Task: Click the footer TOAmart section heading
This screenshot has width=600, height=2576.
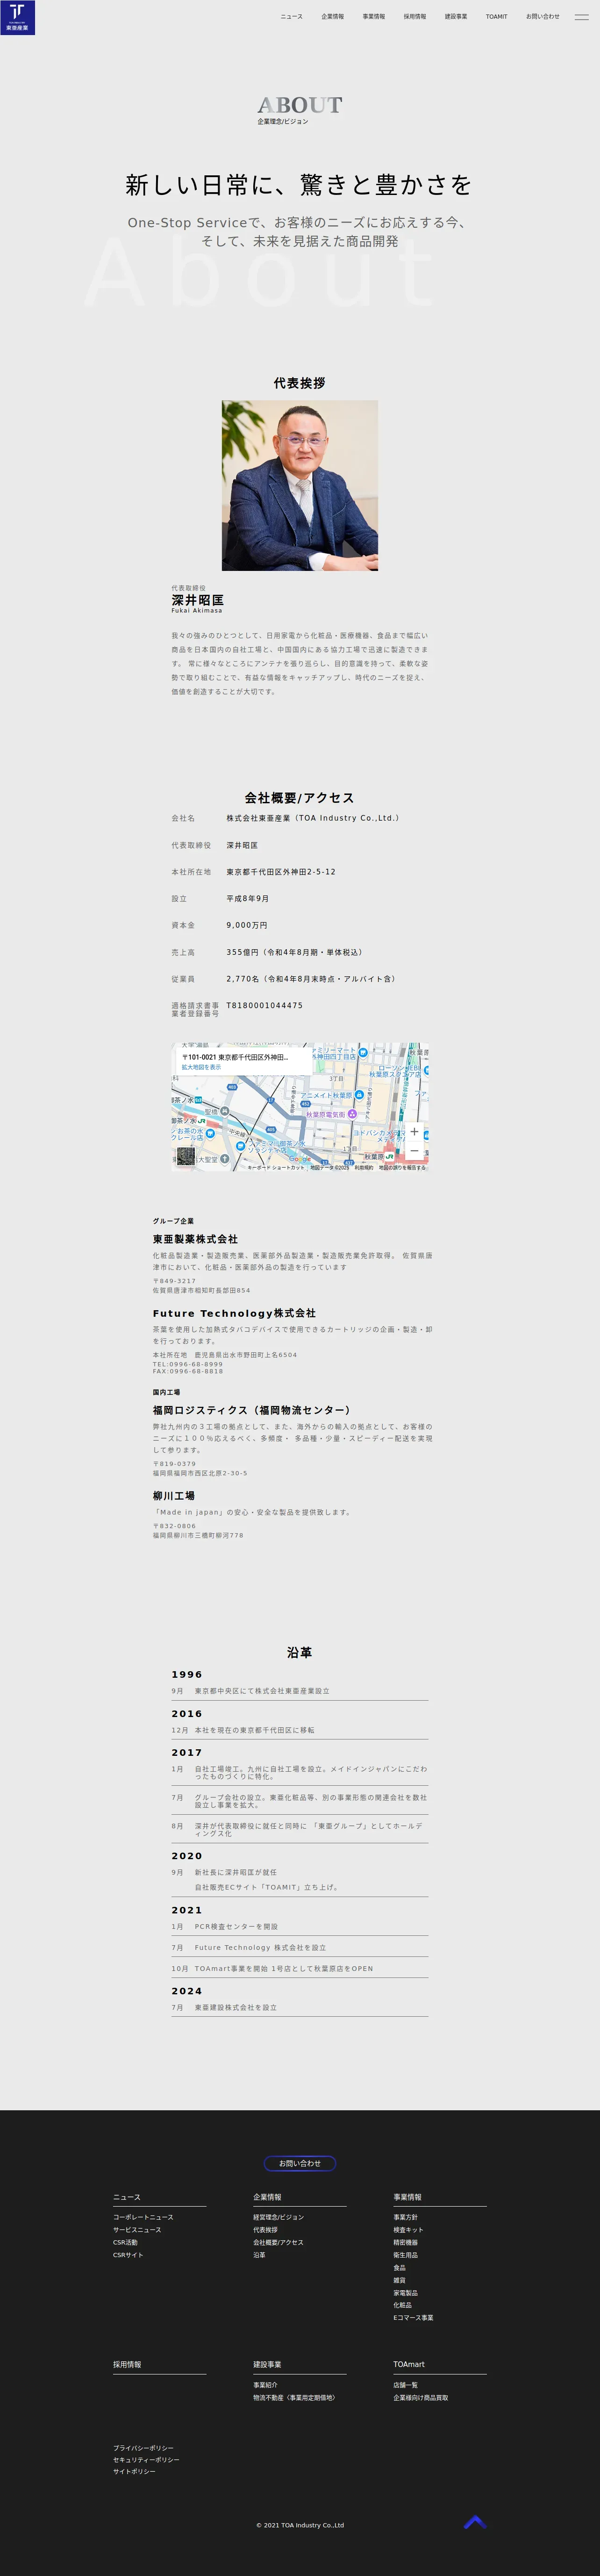Action: point(409,2365)
